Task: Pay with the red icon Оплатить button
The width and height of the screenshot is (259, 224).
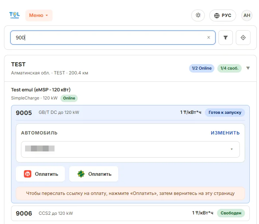Action: point(41,174)
